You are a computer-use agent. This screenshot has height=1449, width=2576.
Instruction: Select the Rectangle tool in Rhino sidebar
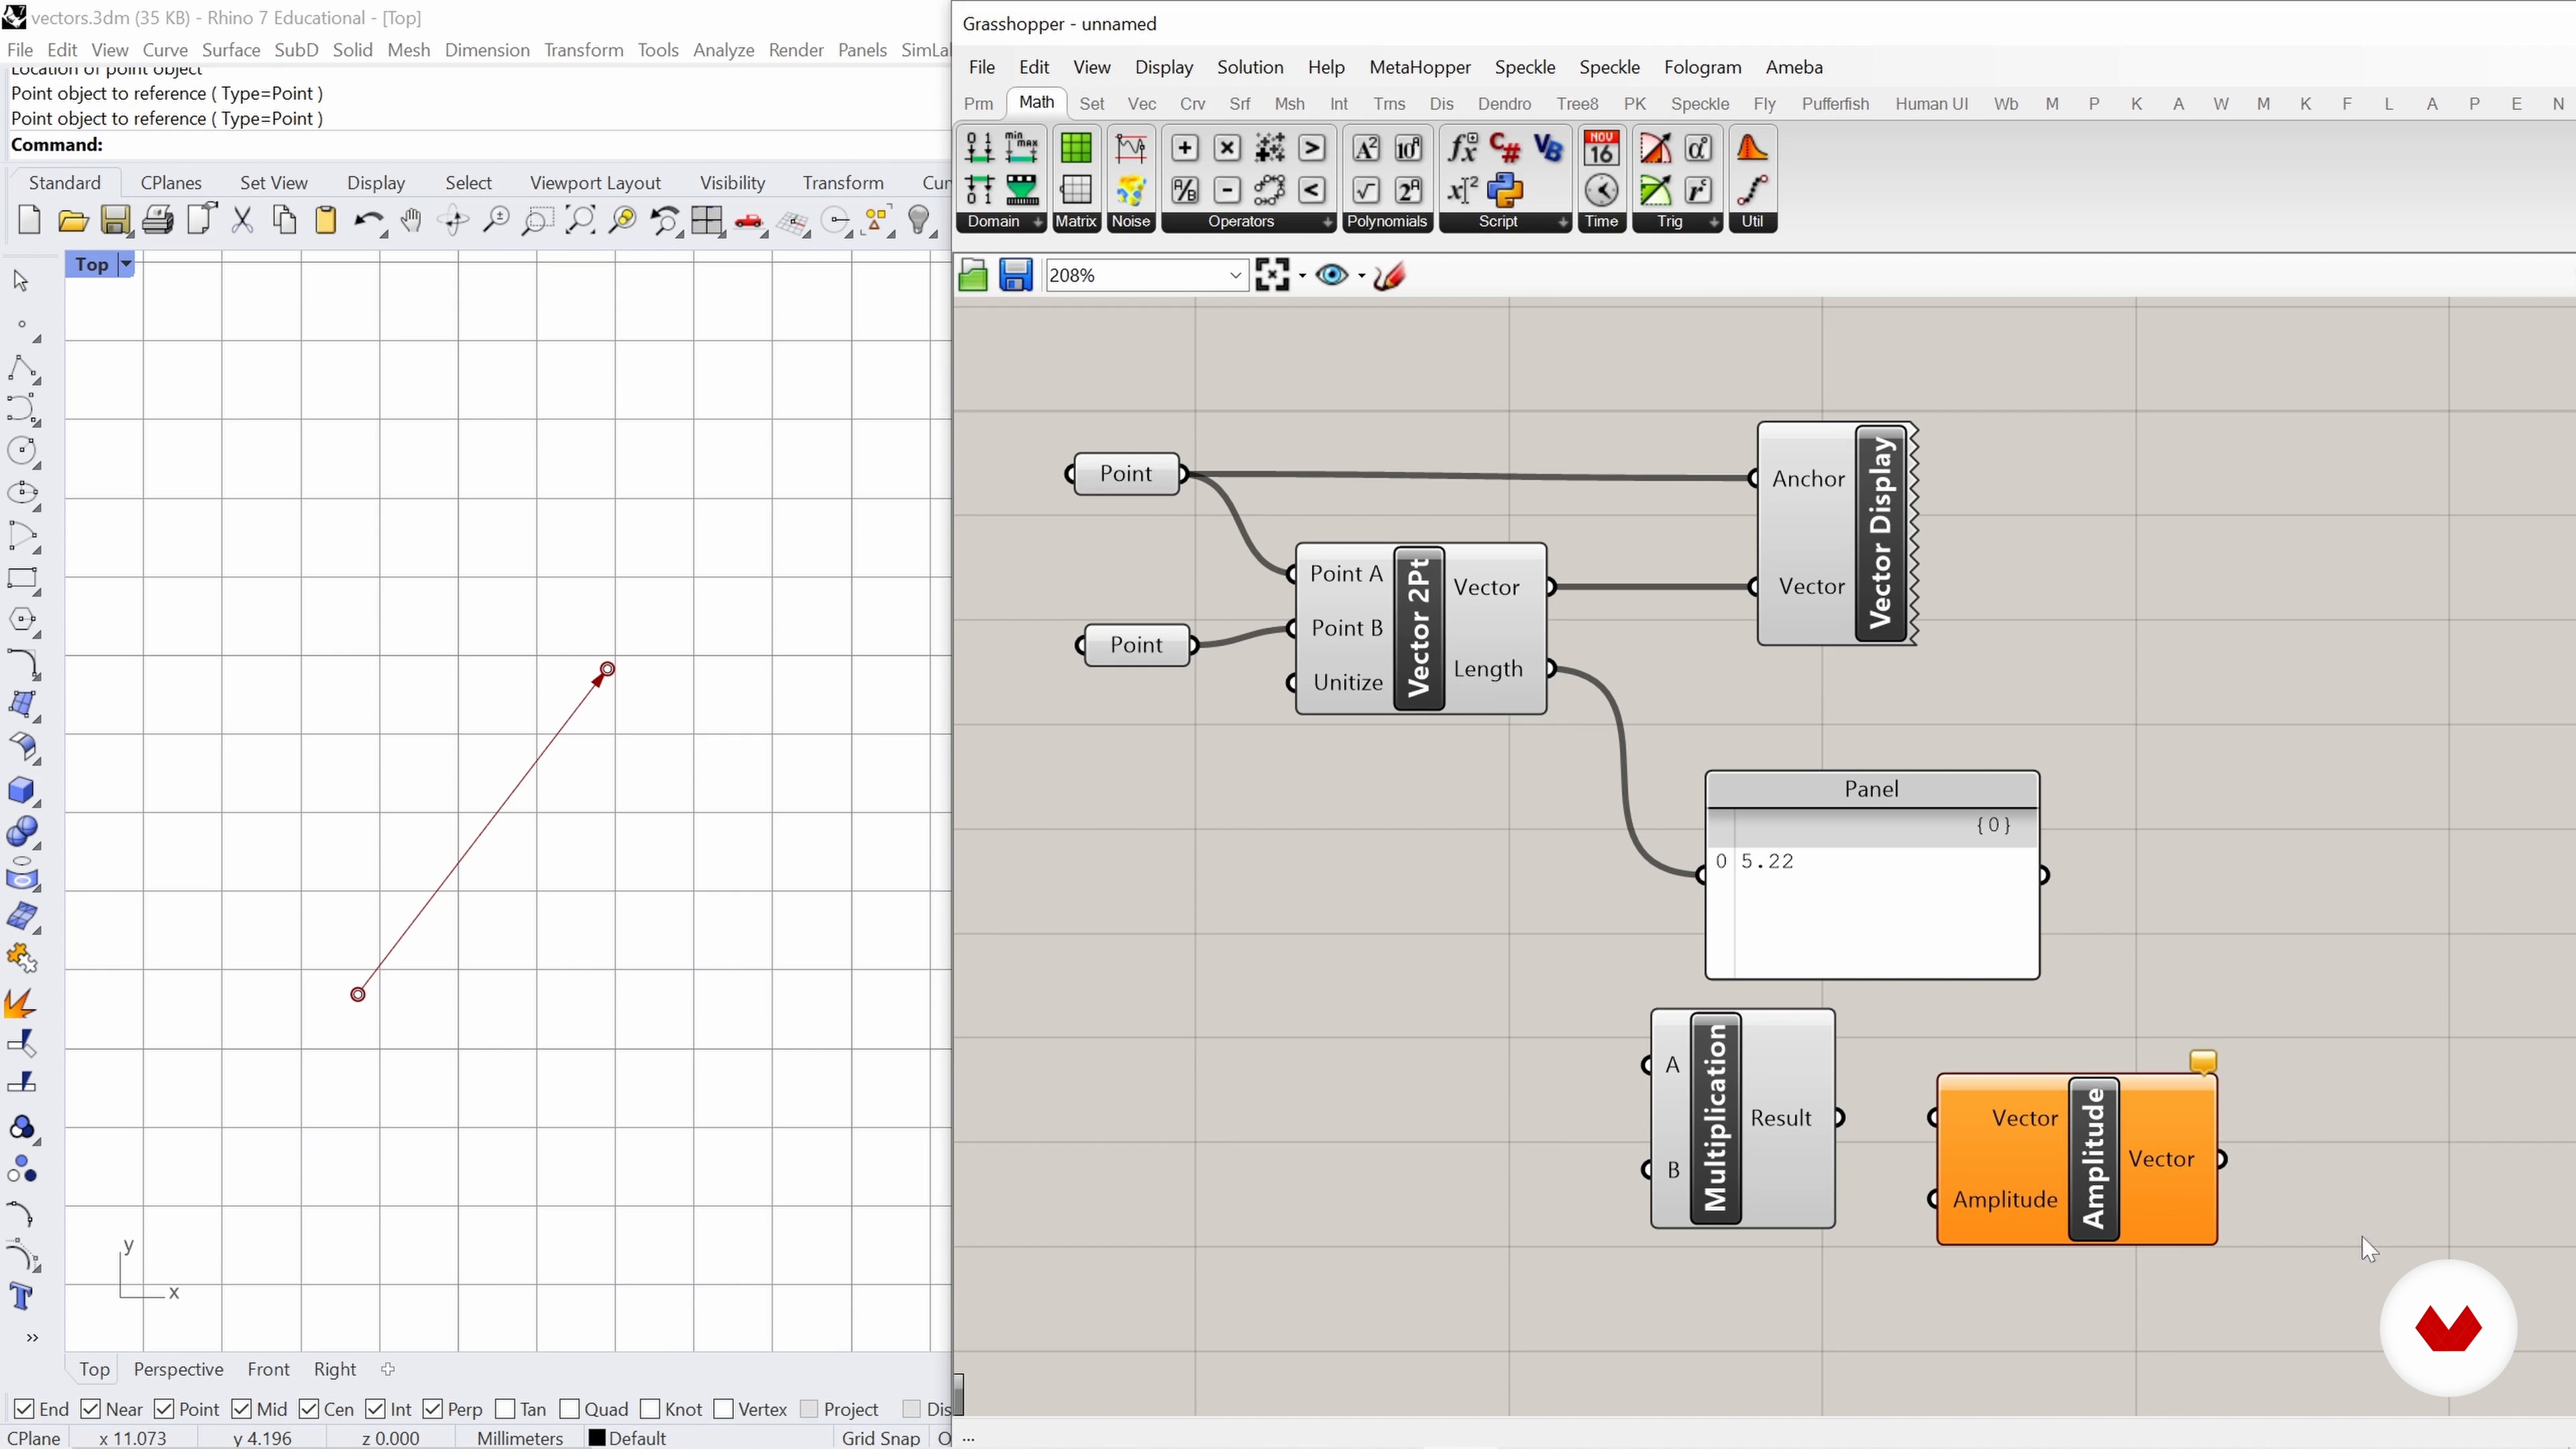22,579
